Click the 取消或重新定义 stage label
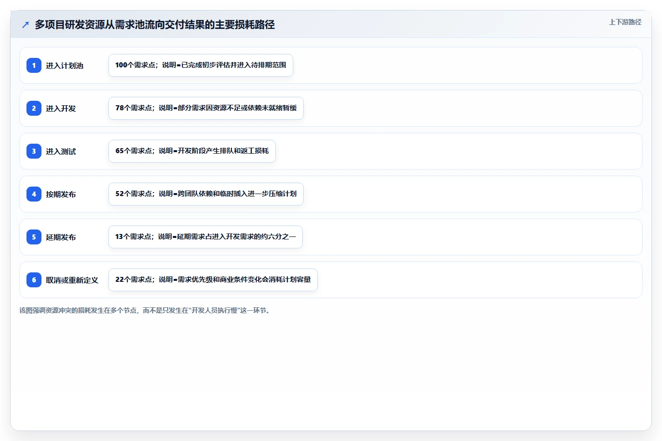The height and width of the screenshot is (441, 662). coord(72,280)
